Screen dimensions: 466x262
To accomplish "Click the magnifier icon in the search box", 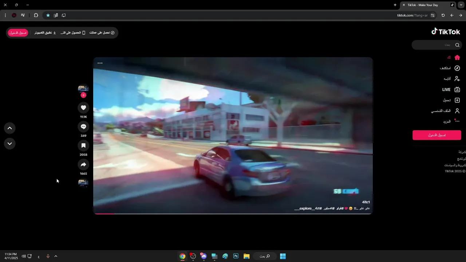I will [x=457, y=45].
